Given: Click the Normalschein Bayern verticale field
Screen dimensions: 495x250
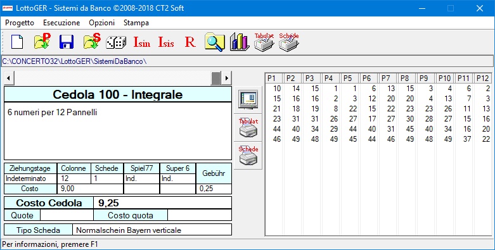Looking at the screenshot, I should 152,230.
